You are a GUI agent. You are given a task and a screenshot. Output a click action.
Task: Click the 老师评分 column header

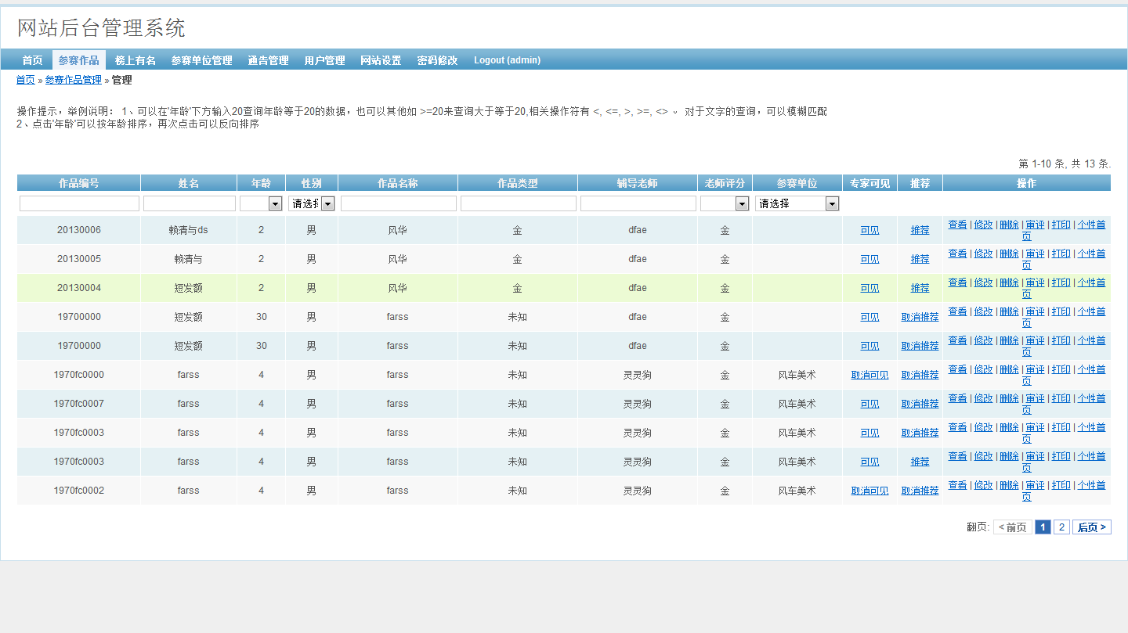[725, 183]
